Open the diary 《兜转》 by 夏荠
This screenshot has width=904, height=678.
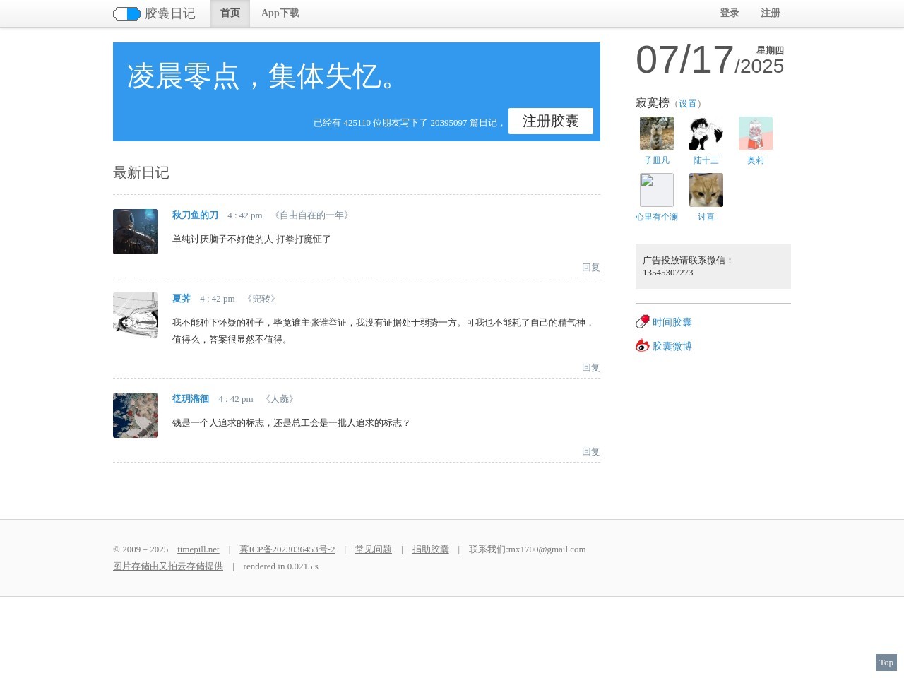pyautogui.click(x=261, y=298)
